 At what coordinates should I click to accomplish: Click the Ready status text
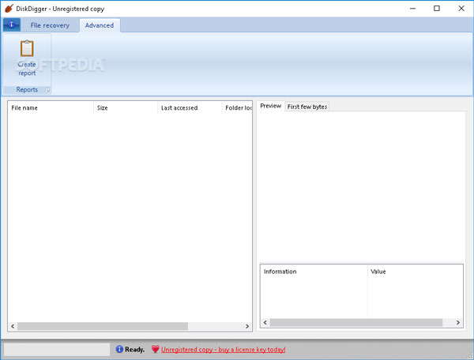coord(135,350)
